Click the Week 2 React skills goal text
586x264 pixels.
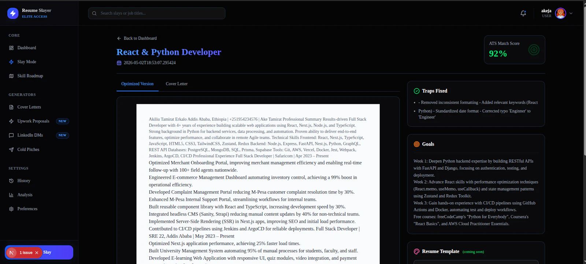coord(476,189)
